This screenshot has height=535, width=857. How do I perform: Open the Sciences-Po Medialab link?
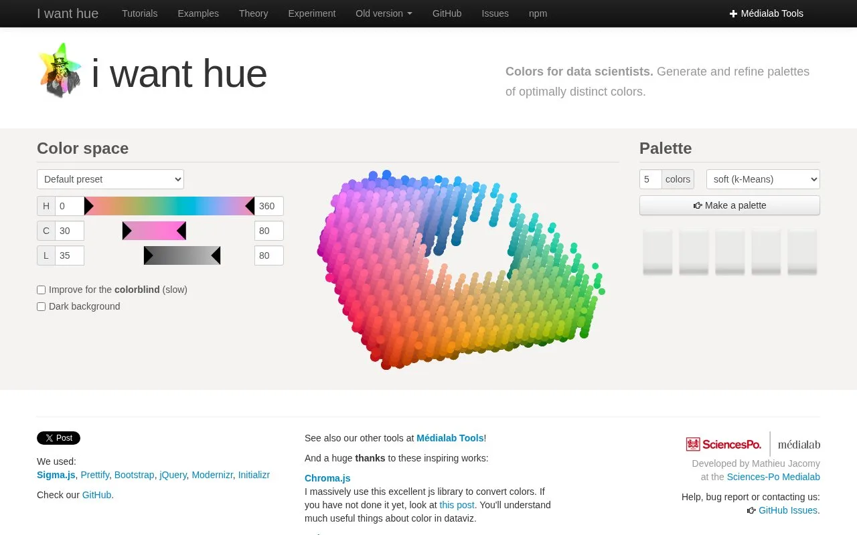pyautogui.click(x=773, y=477)
